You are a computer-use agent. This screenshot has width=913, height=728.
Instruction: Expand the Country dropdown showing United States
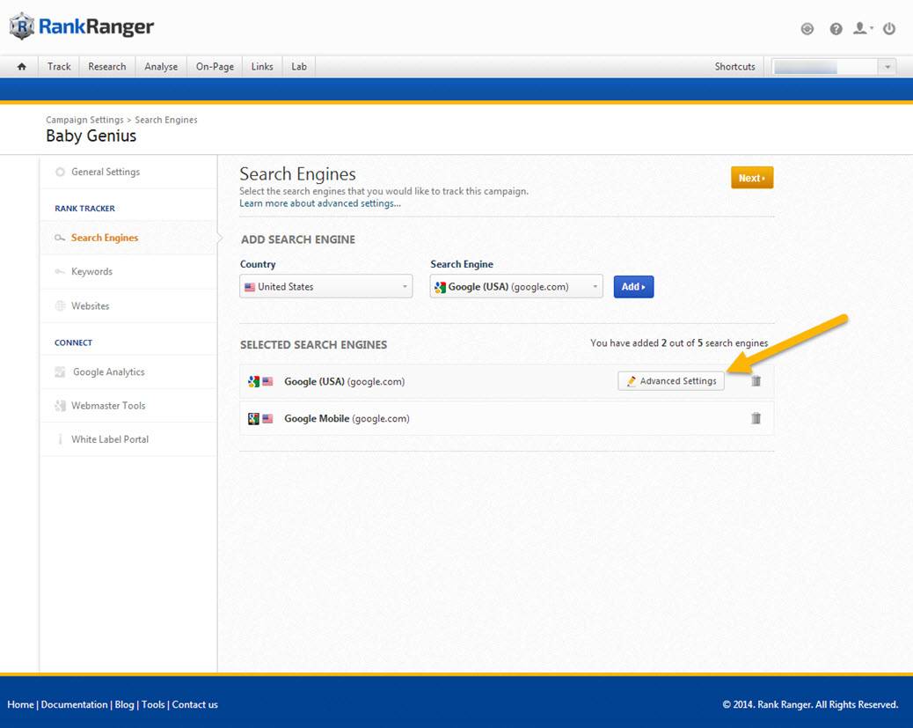pos(325,287)
